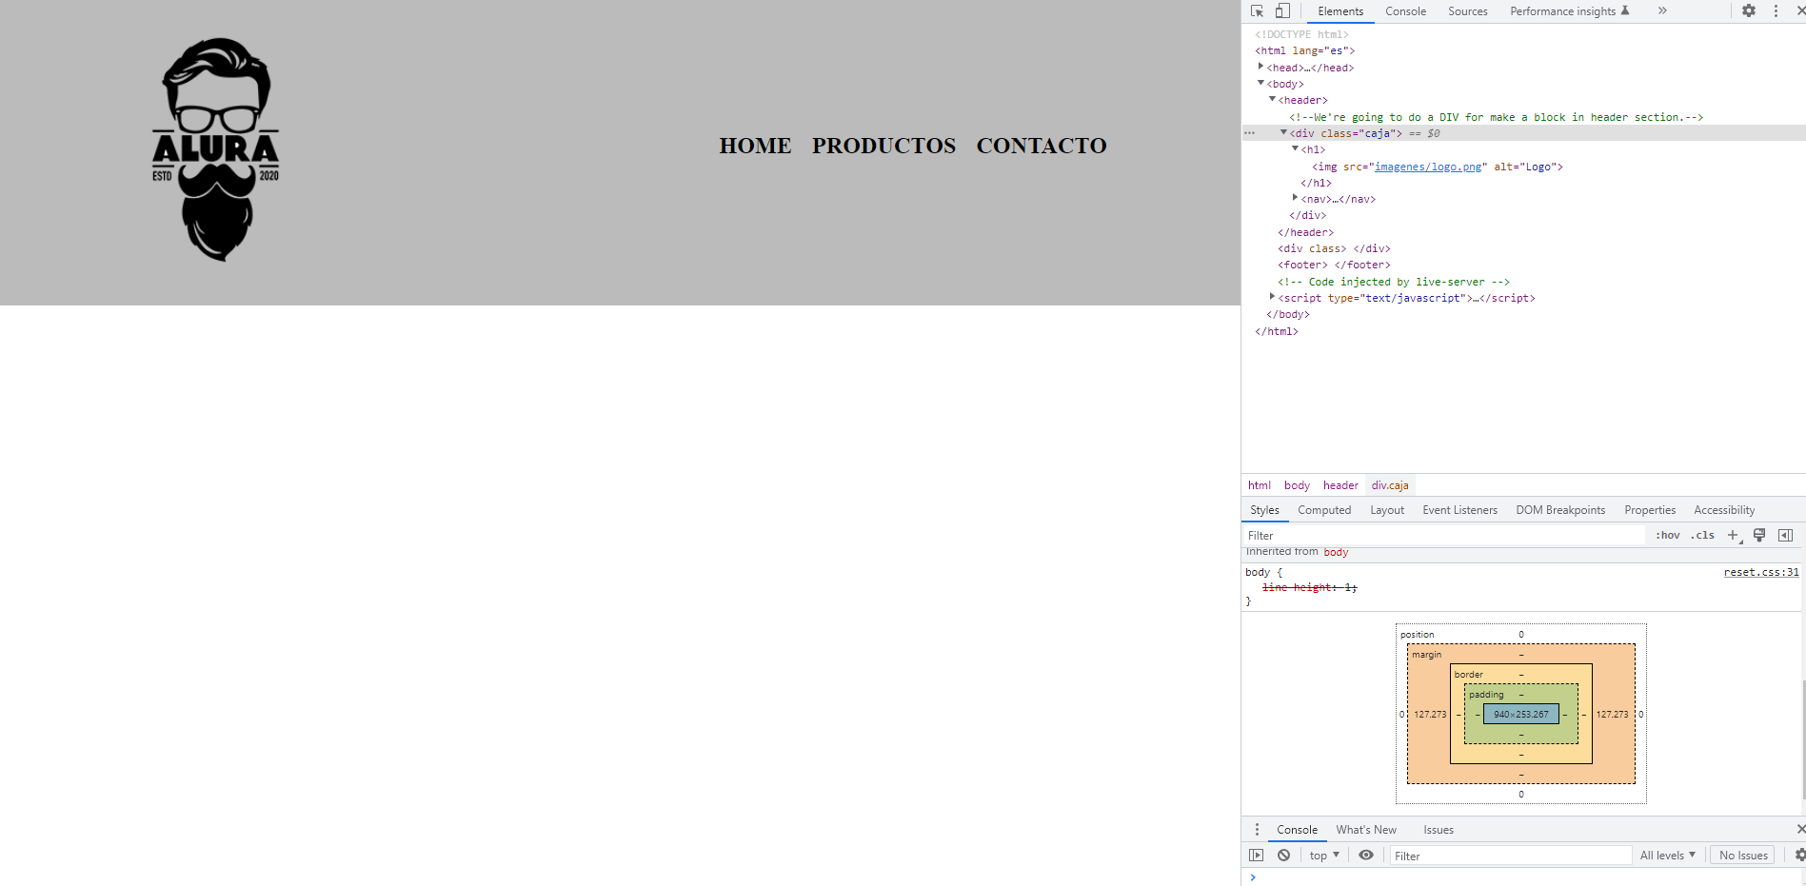Toggle the device toolbar icon

[1282, 11]
